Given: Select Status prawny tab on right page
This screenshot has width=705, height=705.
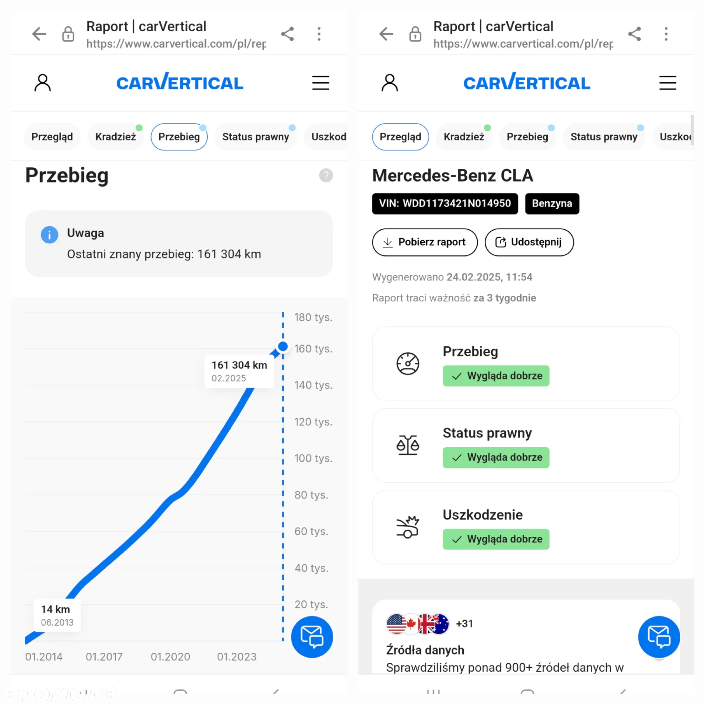Looking at the screenshot, I should 604,137.
